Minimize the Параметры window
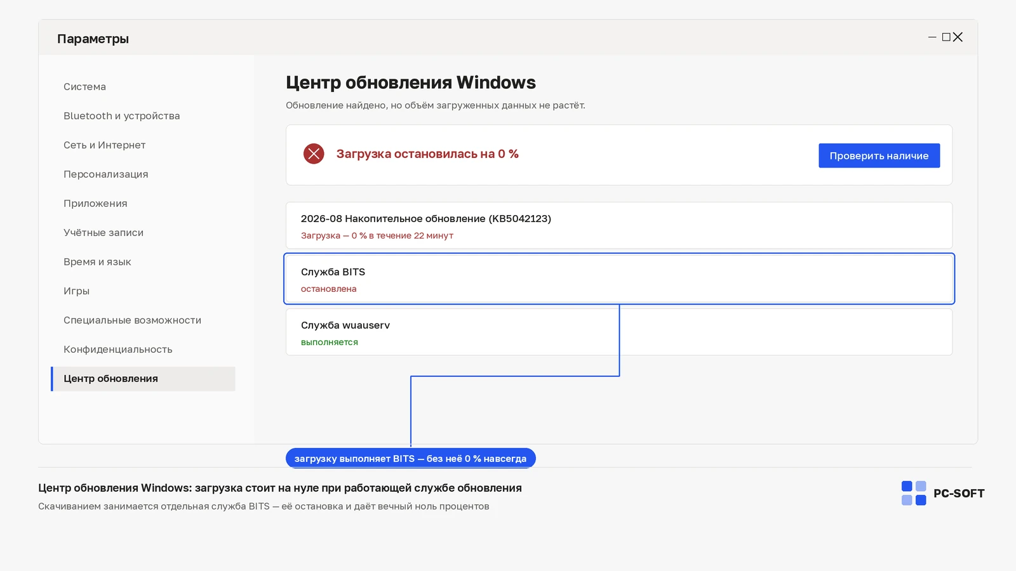The image size is (1016, 571). 932,37
